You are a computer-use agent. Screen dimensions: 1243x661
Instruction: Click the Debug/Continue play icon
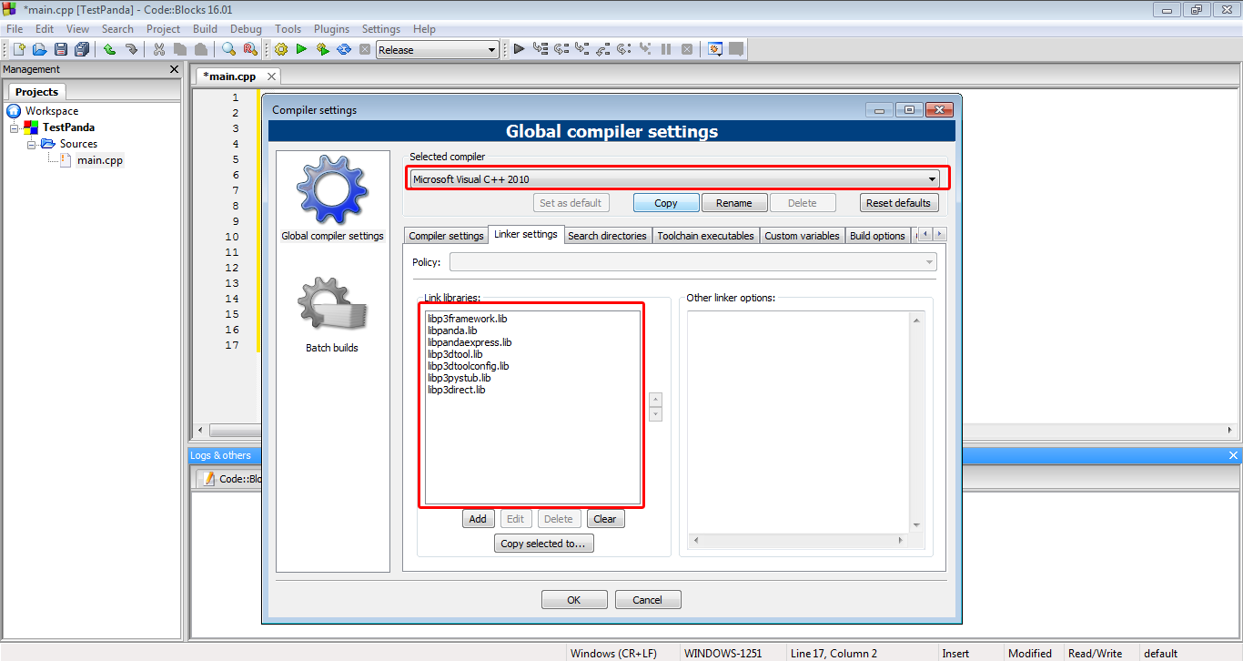click(x=519, y=49)
